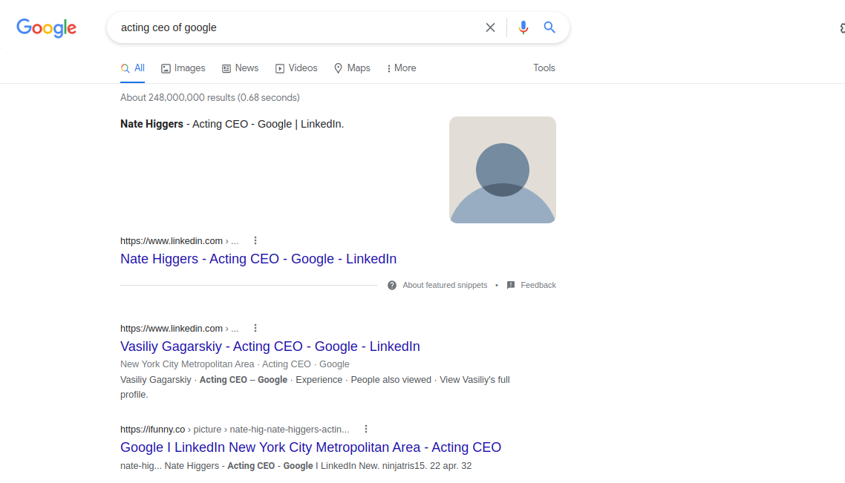The image size is (845, 483).
Task: Open options for the first linkedin.com result
Action: (255, 240)
